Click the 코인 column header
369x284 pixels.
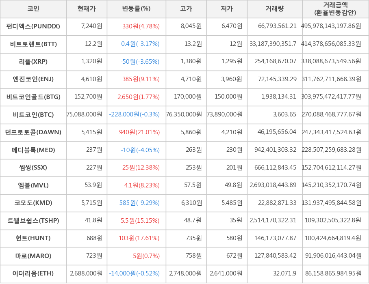pos(33,9)
